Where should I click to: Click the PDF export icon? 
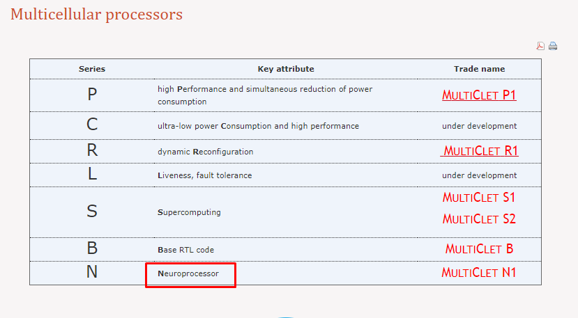point(540,47)
